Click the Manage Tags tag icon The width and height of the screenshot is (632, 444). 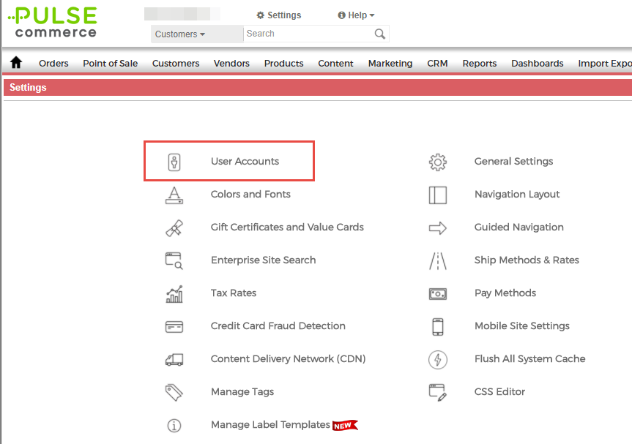174,393
